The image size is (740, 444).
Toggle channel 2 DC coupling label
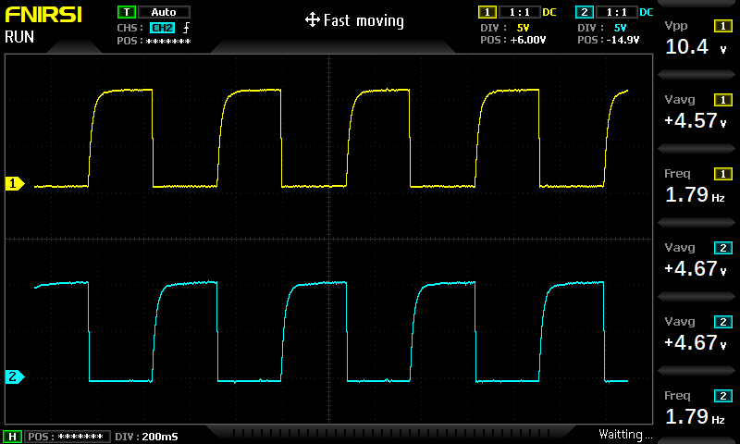click(x=647, y=12)
